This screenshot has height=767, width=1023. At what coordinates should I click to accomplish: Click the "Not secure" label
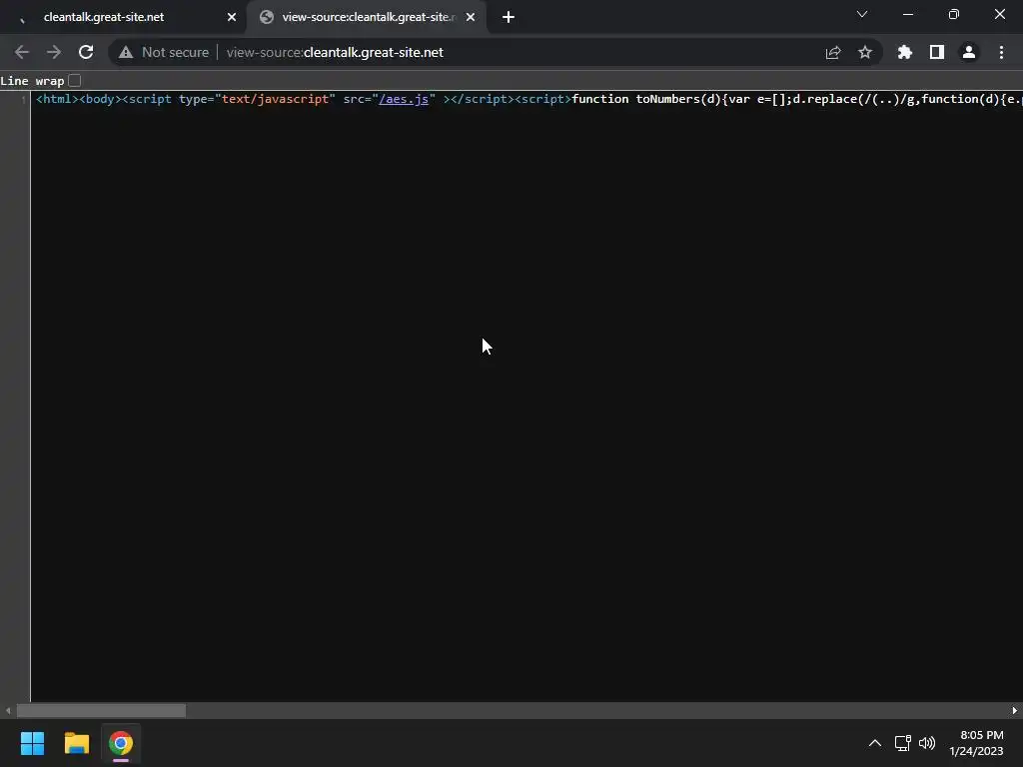[176, 52]
